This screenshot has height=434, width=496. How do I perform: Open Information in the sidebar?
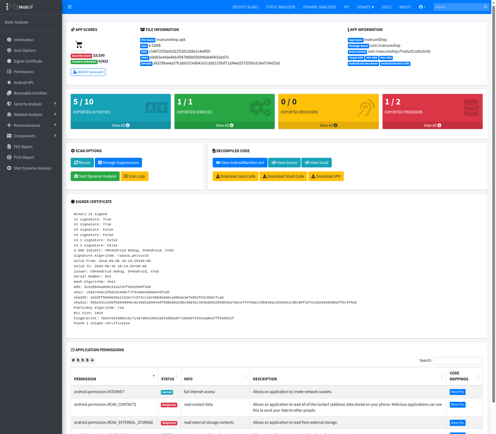[31, 40]
